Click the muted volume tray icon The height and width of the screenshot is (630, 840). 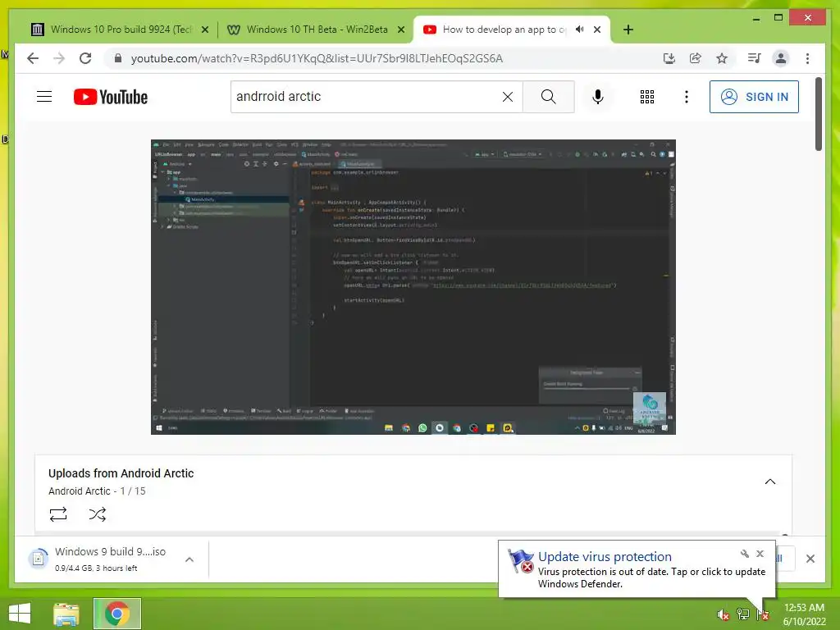pyautogui.click(x=724, y=614)
